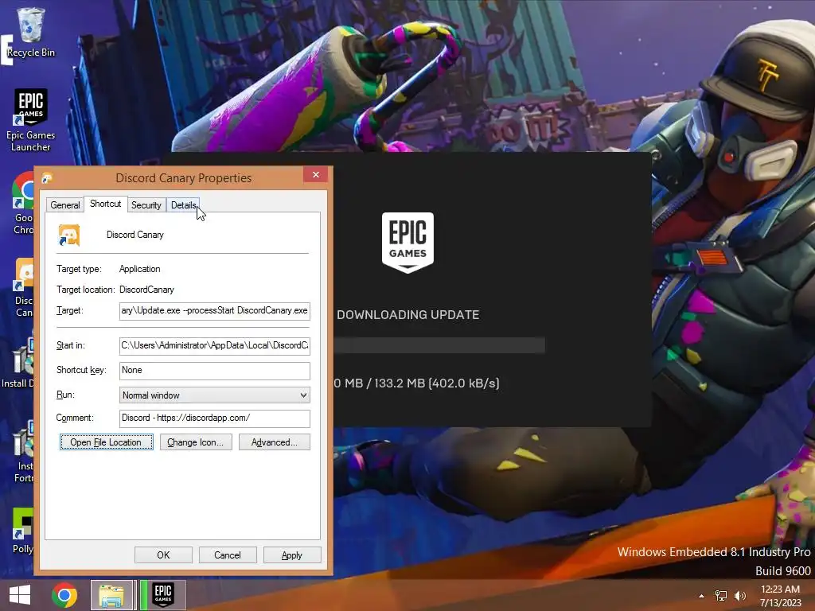Click in the Start in field
This screenshot has width=815, height=611.
click(x=215, y=345)
